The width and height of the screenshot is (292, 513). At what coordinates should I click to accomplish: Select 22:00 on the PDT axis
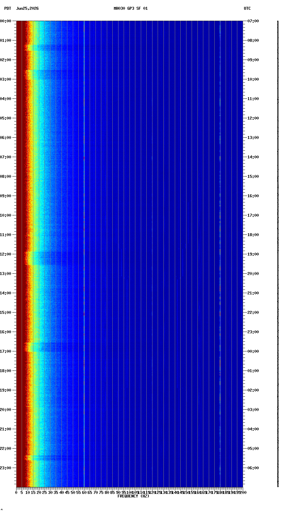(x=6, y=449)
